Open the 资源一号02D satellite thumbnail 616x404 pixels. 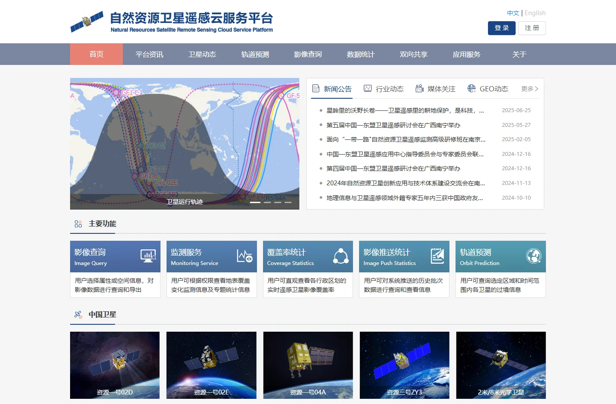pos(115,365)
